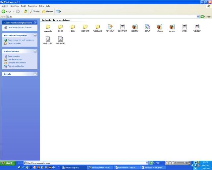
Task: Click play on taskbar media player
Action: (x=170, y=163)
